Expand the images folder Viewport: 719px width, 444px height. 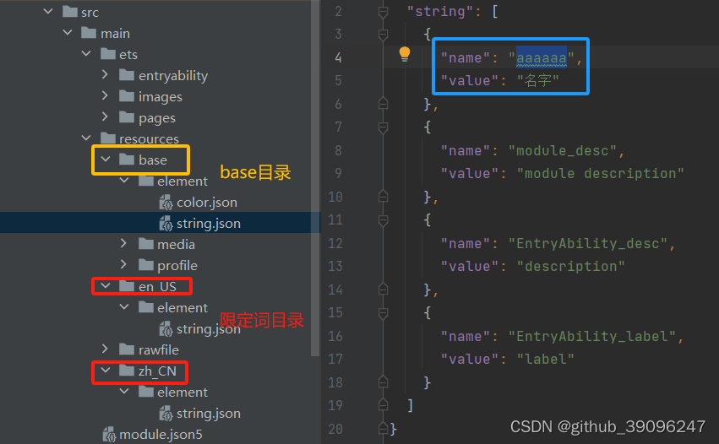105,95
